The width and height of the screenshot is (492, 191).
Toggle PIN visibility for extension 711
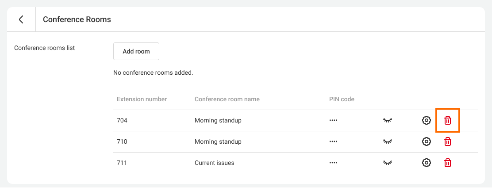pyautogui.click(x=388, y=163)
